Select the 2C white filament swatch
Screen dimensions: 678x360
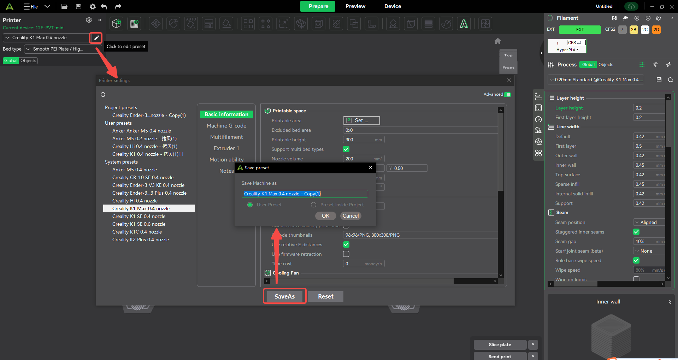[645, 30]
